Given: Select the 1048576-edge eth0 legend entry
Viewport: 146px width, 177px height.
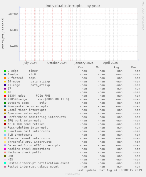Looking at the screenshot, I should tap(27, 103).
